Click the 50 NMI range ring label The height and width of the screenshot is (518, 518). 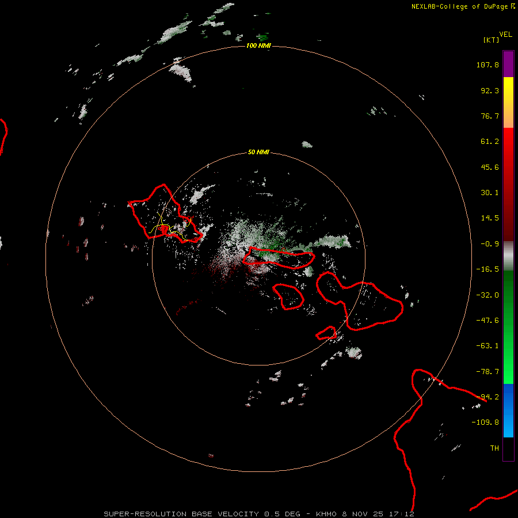258,152
